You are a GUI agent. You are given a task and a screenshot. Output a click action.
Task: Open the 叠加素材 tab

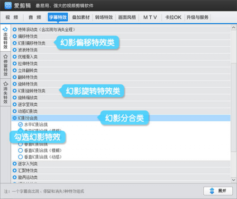coord(81,18)
